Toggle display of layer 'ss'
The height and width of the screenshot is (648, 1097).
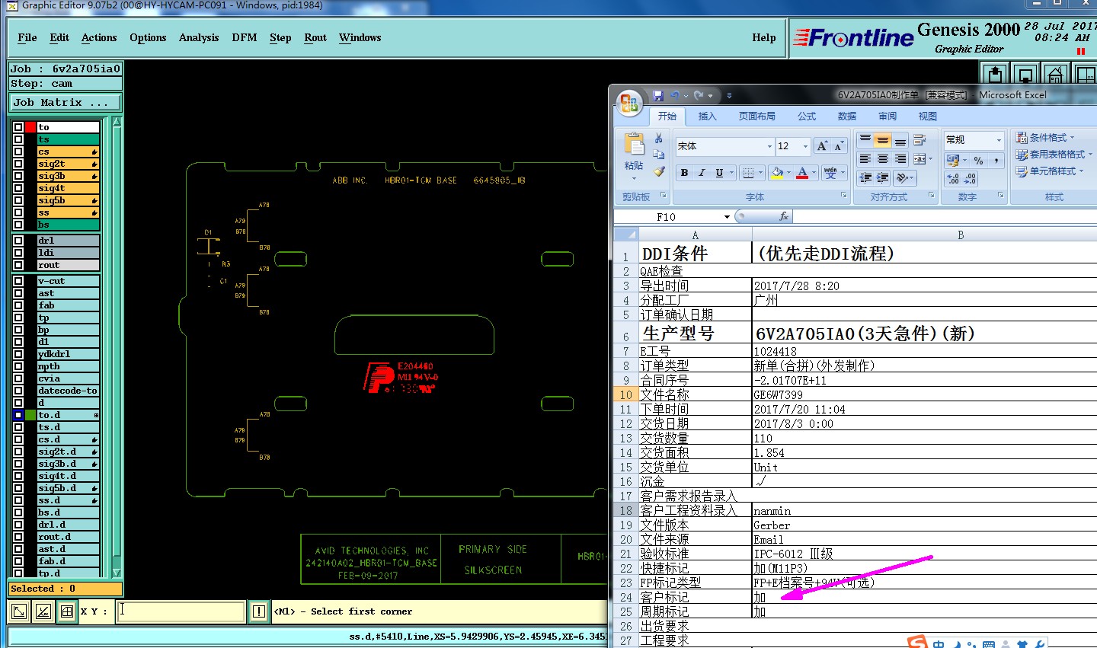(x=18, y=212)
